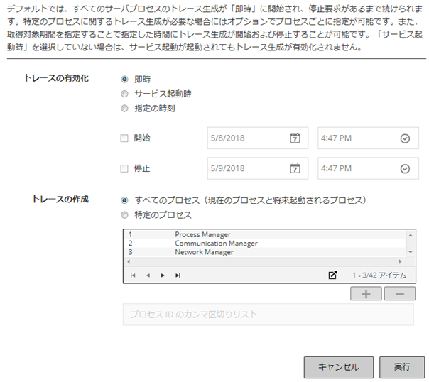Select Process Manager row in process list

(x=266, y=234)
